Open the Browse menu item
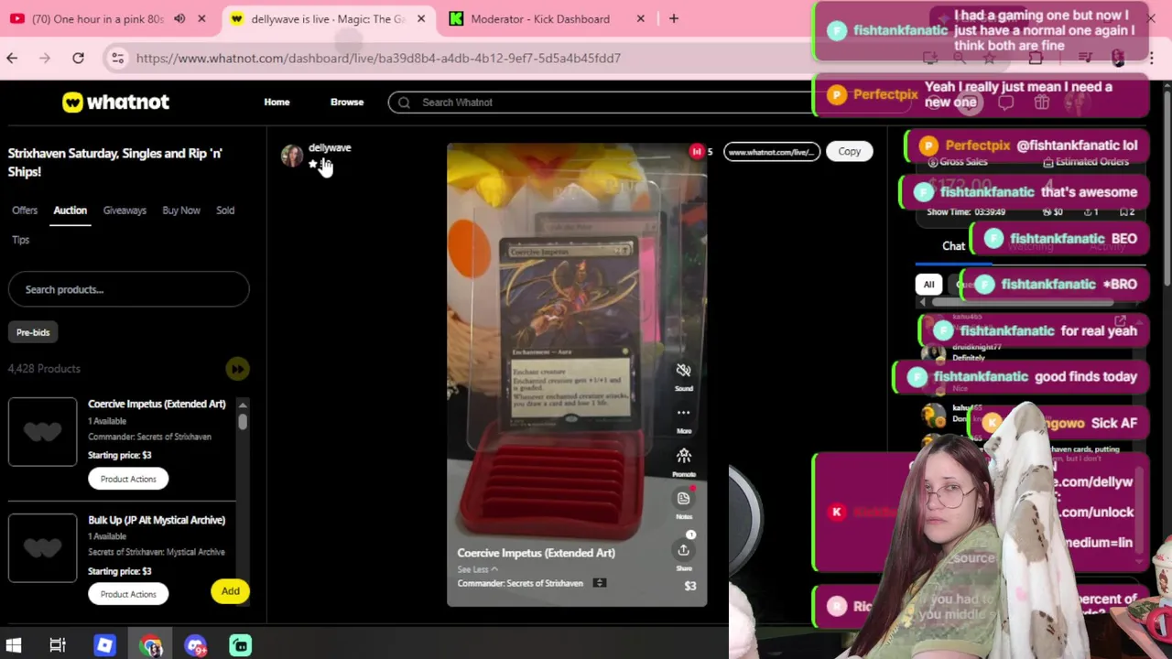This screenshot has width=1172, height=659. click(x=347, y=102)
